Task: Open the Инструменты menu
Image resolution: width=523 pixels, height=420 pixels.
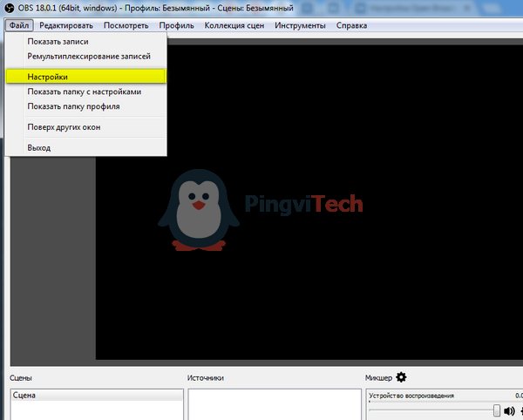Action: pos(300,25)
